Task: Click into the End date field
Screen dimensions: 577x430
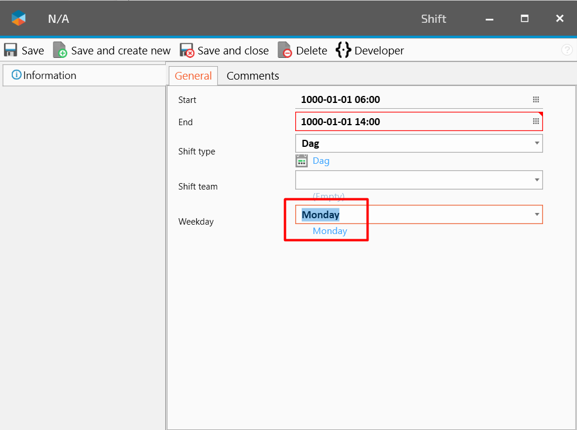Action: 410,122
